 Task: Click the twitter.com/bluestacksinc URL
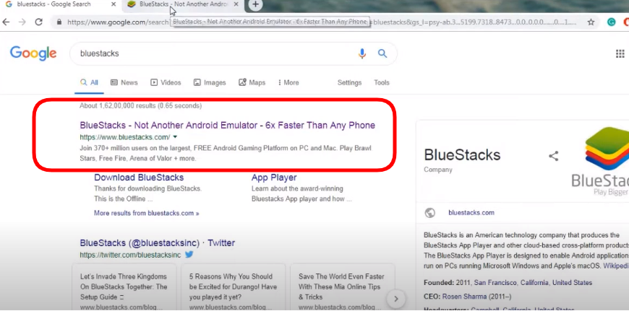(x=130, y=255)
